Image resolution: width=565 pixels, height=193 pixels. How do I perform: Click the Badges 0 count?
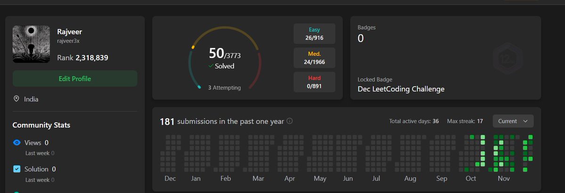360,38
